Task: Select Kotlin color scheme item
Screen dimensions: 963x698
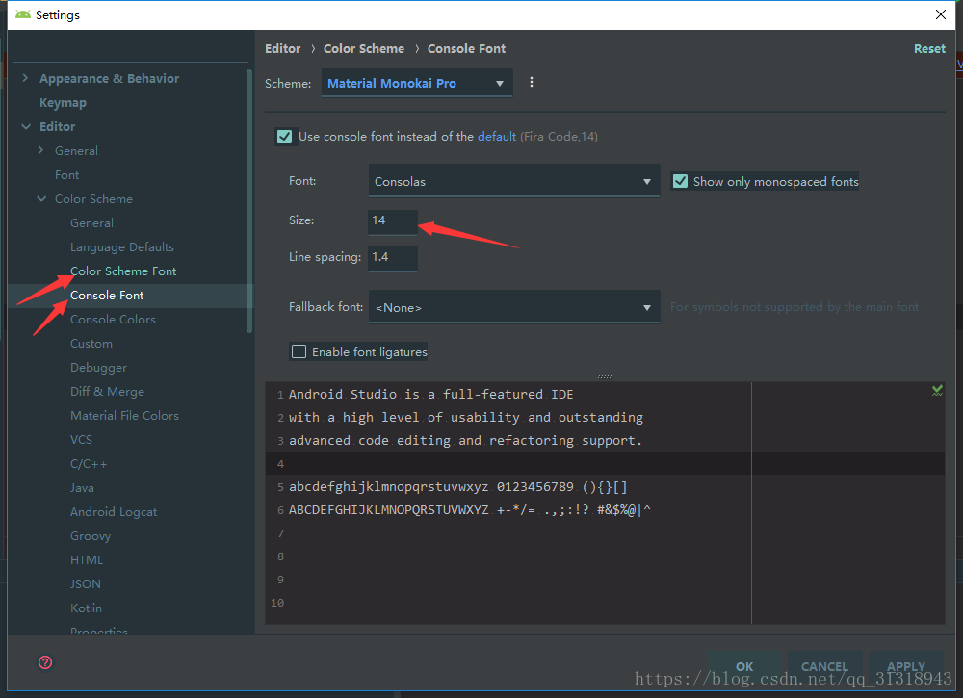Action: 86,608
